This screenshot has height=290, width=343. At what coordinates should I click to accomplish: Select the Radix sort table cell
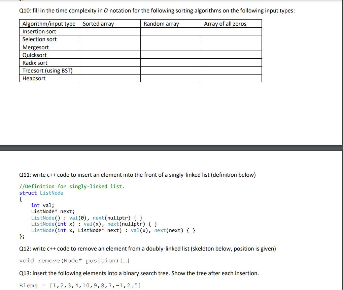[x=35, y=63]
